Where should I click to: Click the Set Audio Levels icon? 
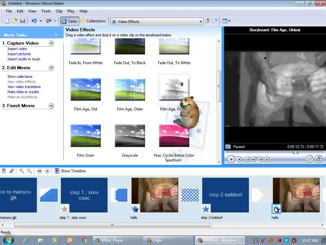[4, 171]
